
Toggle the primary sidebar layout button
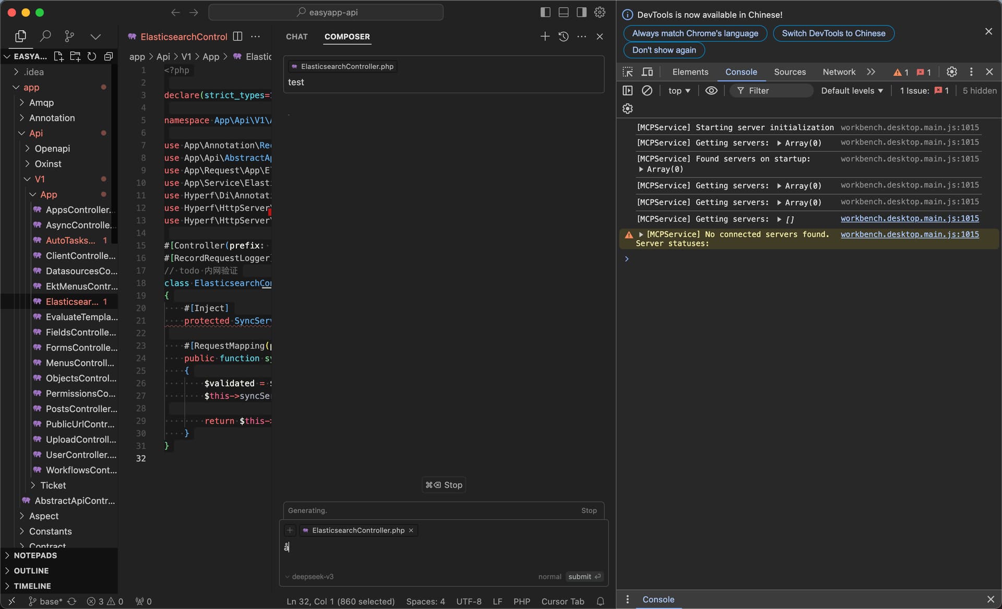click(545, 12)
